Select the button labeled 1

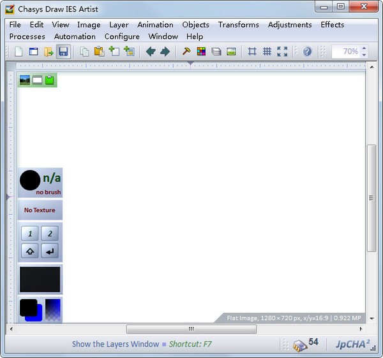(x=30, y=234)
